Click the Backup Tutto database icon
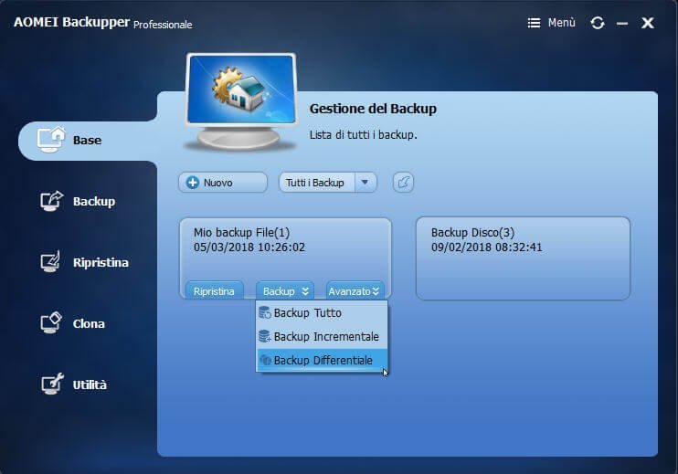The width and height of the screenshot is (678, 474). (x=265, y=313)
